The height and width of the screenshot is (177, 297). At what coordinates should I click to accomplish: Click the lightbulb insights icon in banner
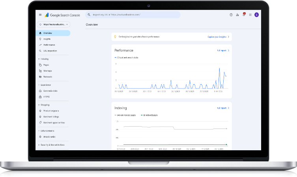pos(115,37)
